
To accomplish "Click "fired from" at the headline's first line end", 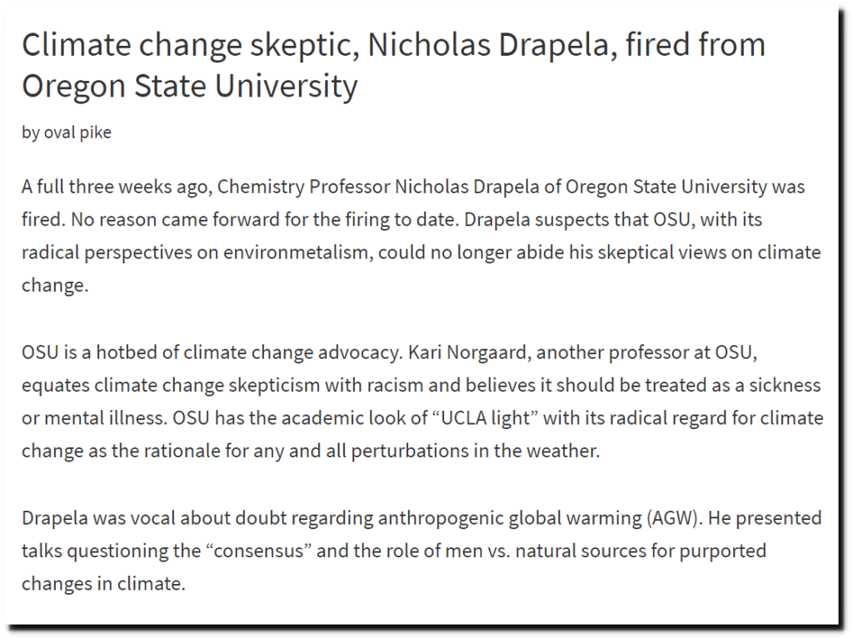I will (x=696, y=45).
